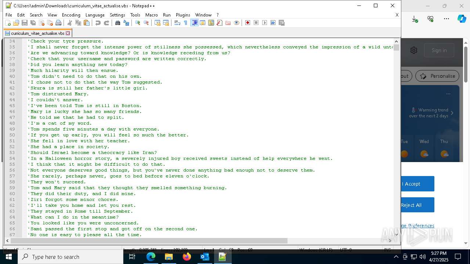470x264 pixels.
Task: Click the Save All toolbar icon
Action: coord(33,23)
